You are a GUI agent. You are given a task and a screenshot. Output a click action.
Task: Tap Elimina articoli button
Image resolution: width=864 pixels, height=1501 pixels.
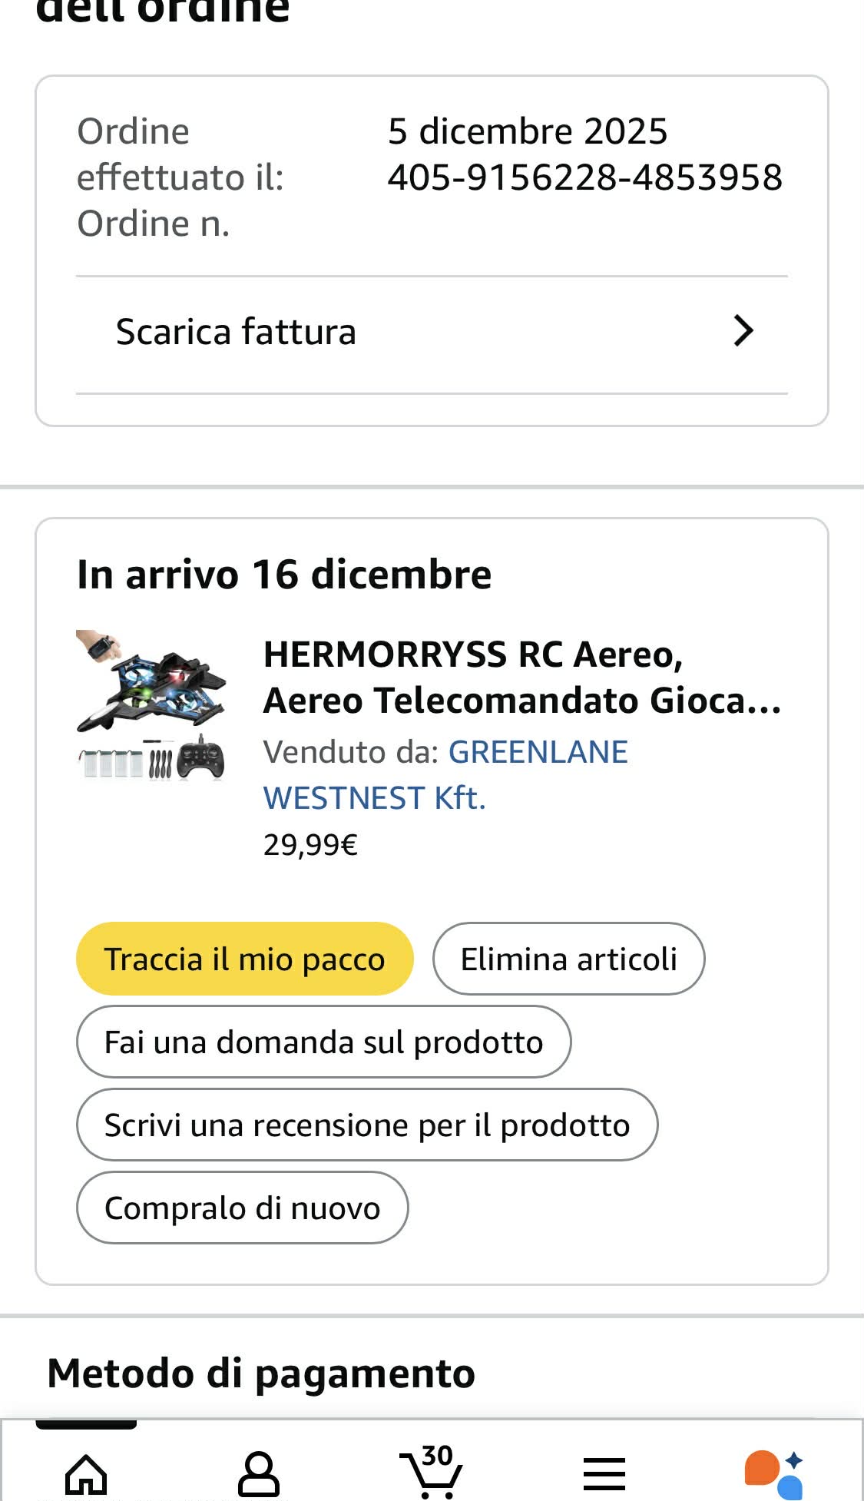point(568,959)
